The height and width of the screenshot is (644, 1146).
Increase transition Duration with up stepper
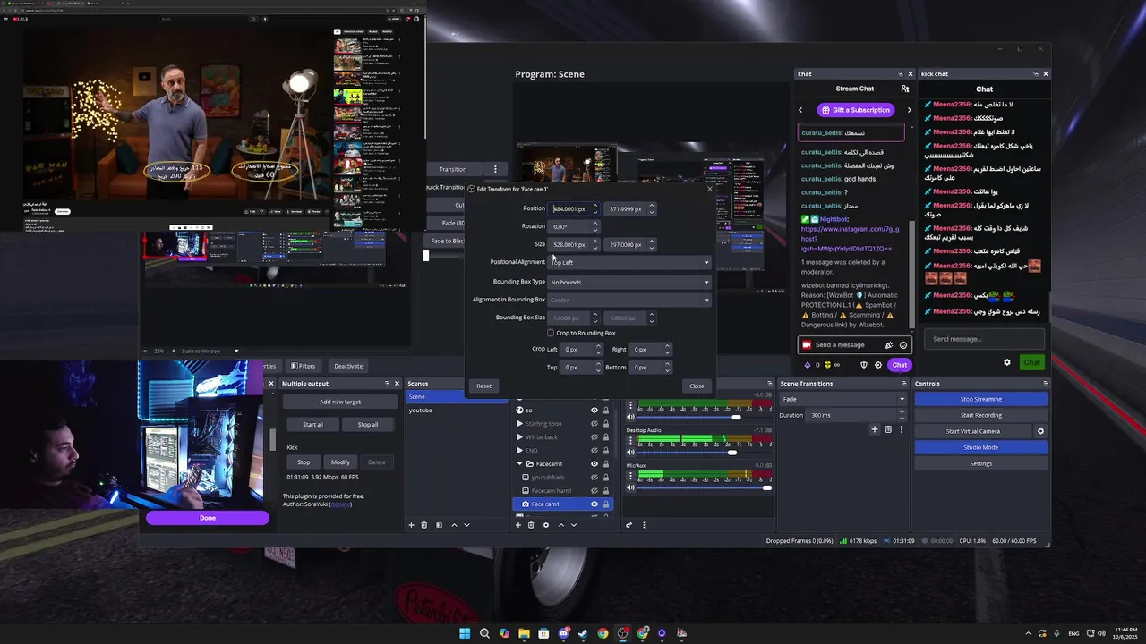902,412
